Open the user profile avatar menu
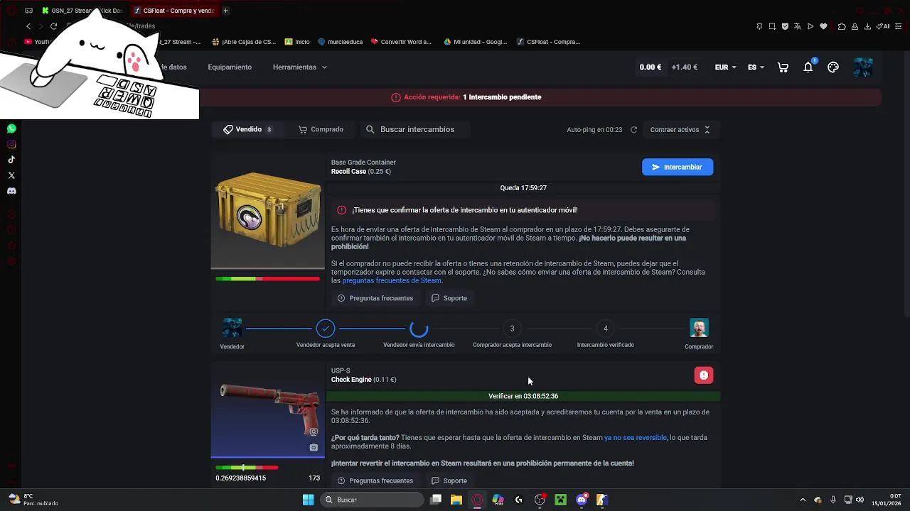Image resolution: width=910 pixels, height=511 pixels. tap(862, 67)
